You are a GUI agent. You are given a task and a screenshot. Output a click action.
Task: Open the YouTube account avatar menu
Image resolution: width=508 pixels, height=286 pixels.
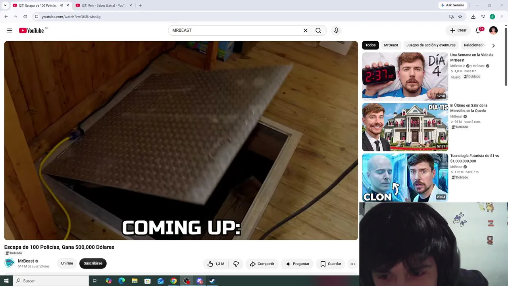point(493,31)
